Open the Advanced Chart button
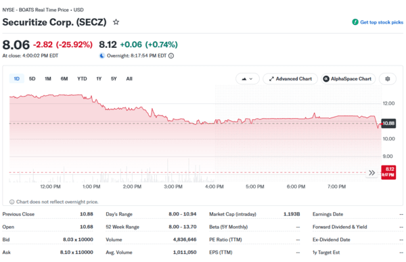This screenshot has width=406, height=262. coord(290,79)
